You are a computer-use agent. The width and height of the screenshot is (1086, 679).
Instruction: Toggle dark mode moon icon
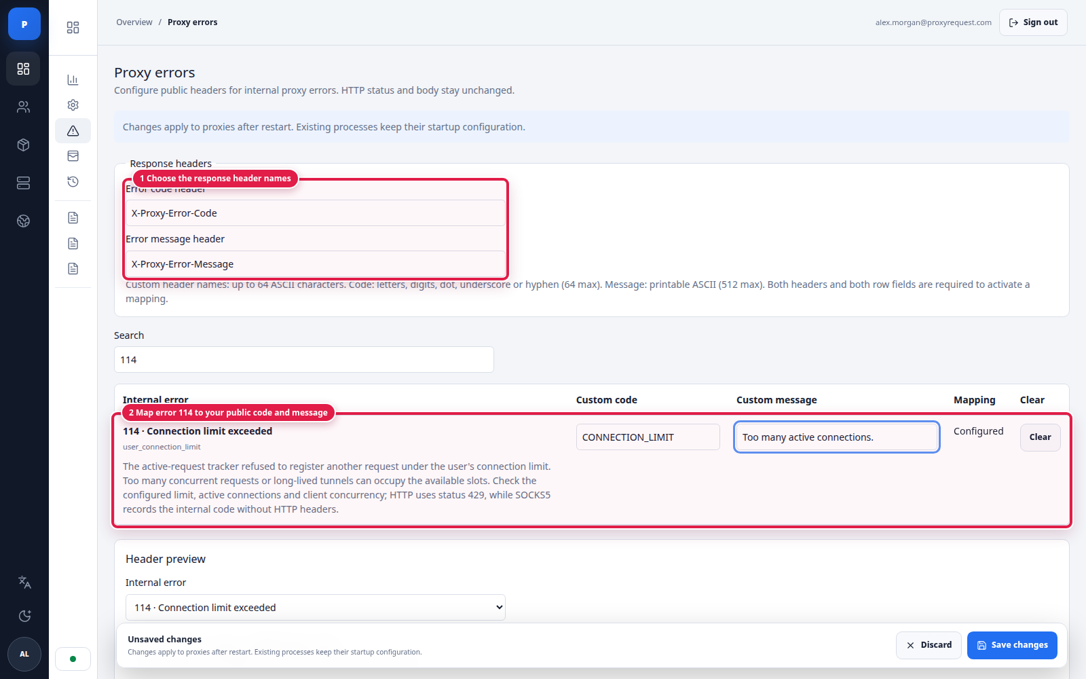point(24,616)
